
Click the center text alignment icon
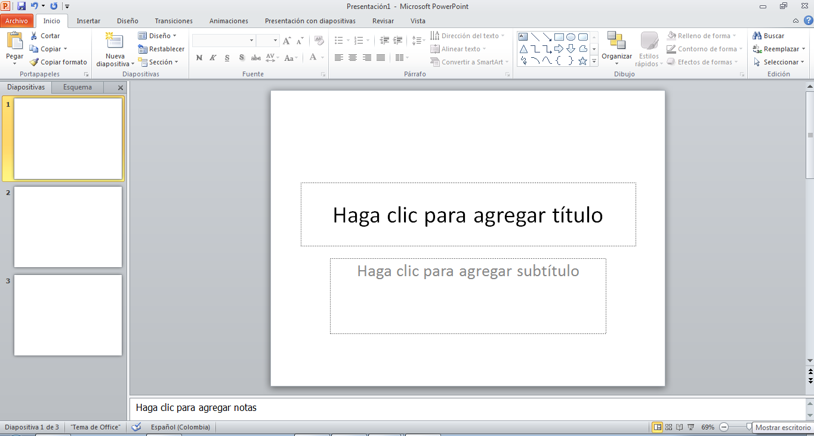(x=353, y=58)
